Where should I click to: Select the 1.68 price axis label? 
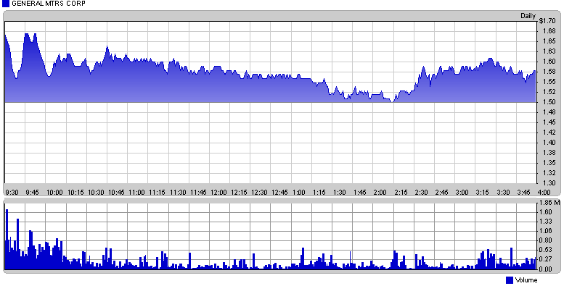[549, 31]
